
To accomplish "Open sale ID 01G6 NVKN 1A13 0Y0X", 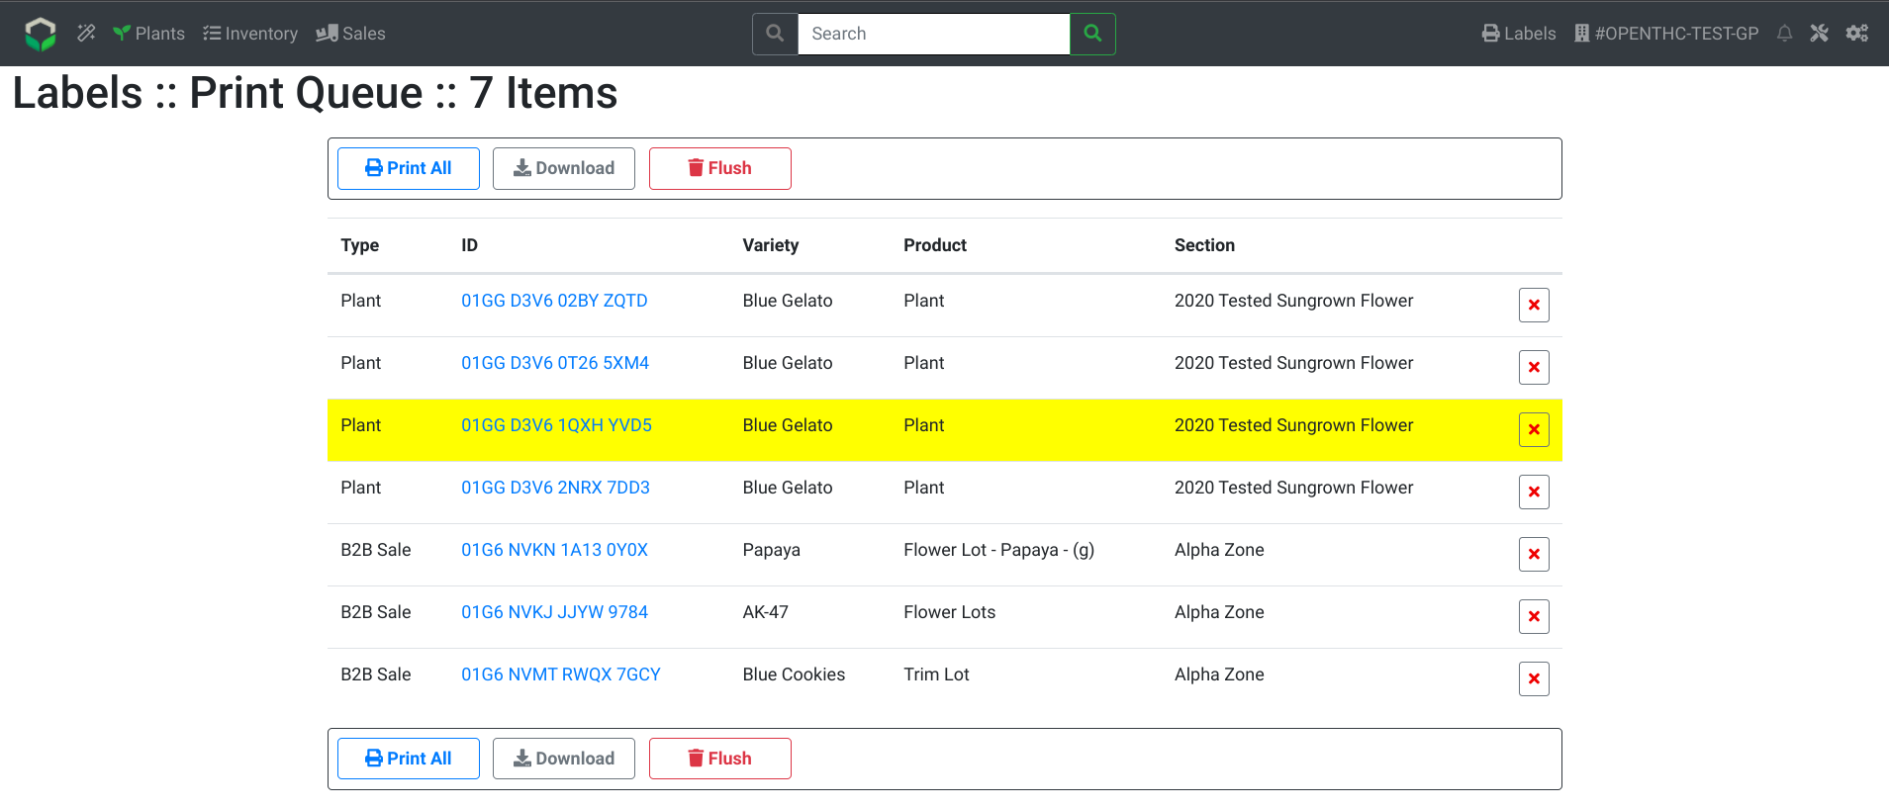I will (554, 550).
